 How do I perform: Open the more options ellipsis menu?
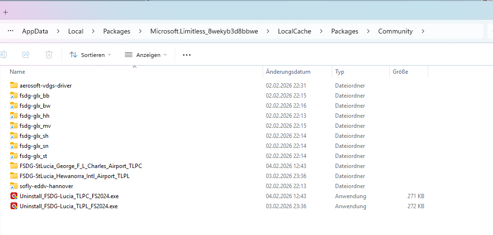pyautogui.click(x=187, y=55)
